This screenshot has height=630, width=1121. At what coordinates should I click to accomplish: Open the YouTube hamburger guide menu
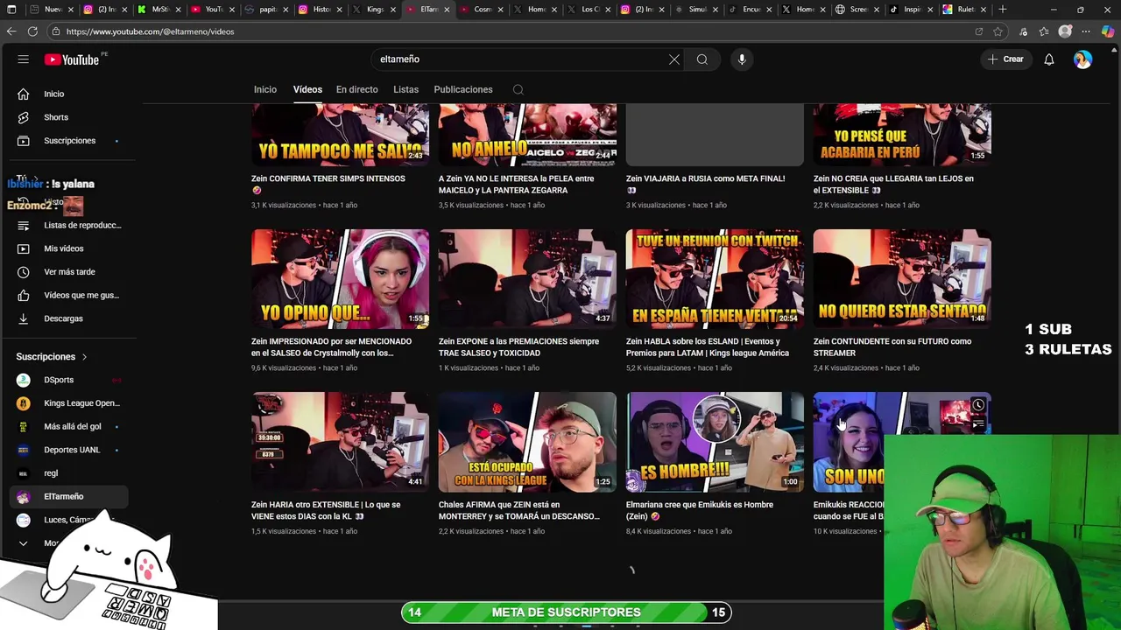pos(24,59)
